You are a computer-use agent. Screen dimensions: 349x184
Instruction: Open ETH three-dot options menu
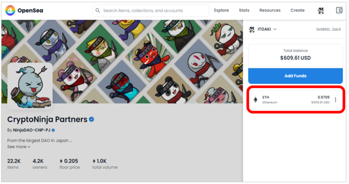(x=336, y=100)
